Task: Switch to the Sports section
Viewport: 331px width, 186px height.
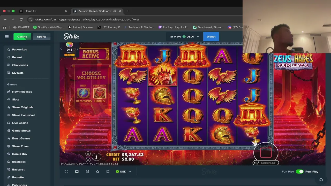Action: point(42,37)
